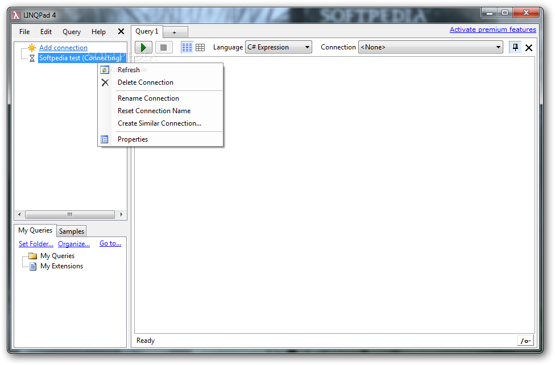
Task: Choose Refresh from the context menu
Action: point(161,70)
